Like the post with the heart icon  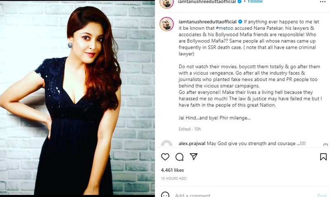(165, 157)
